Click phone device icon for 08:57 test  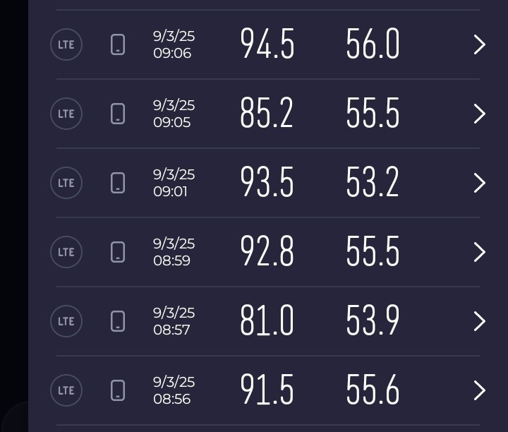tap(118, 321)
